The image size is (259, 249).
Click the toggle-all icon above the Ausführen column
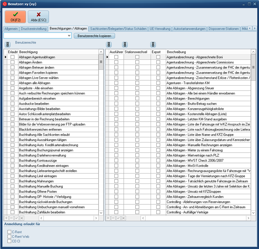point(109,44)
